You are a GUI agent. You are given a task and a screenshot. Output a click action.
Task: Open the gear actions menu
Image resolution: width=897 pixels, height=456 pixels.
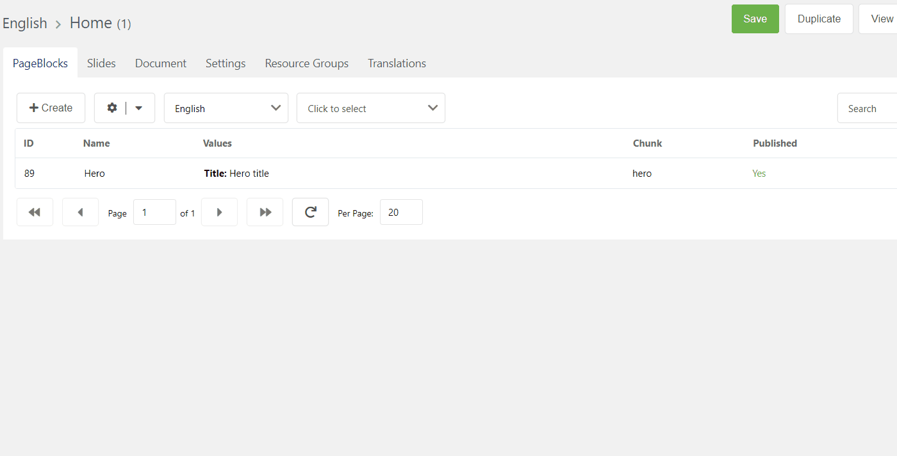[x=112, y=108]
